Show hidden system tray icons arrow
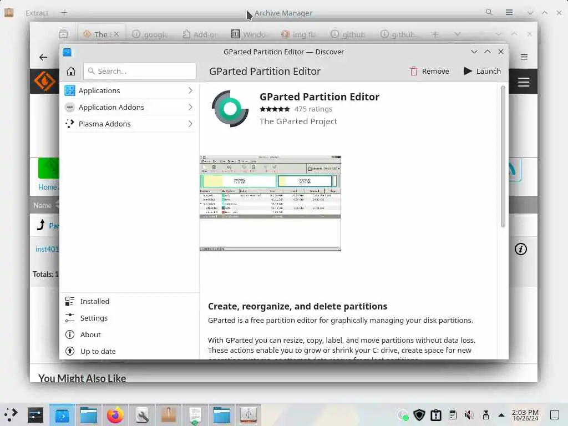The image size is (568, 426). coord(501,415)
